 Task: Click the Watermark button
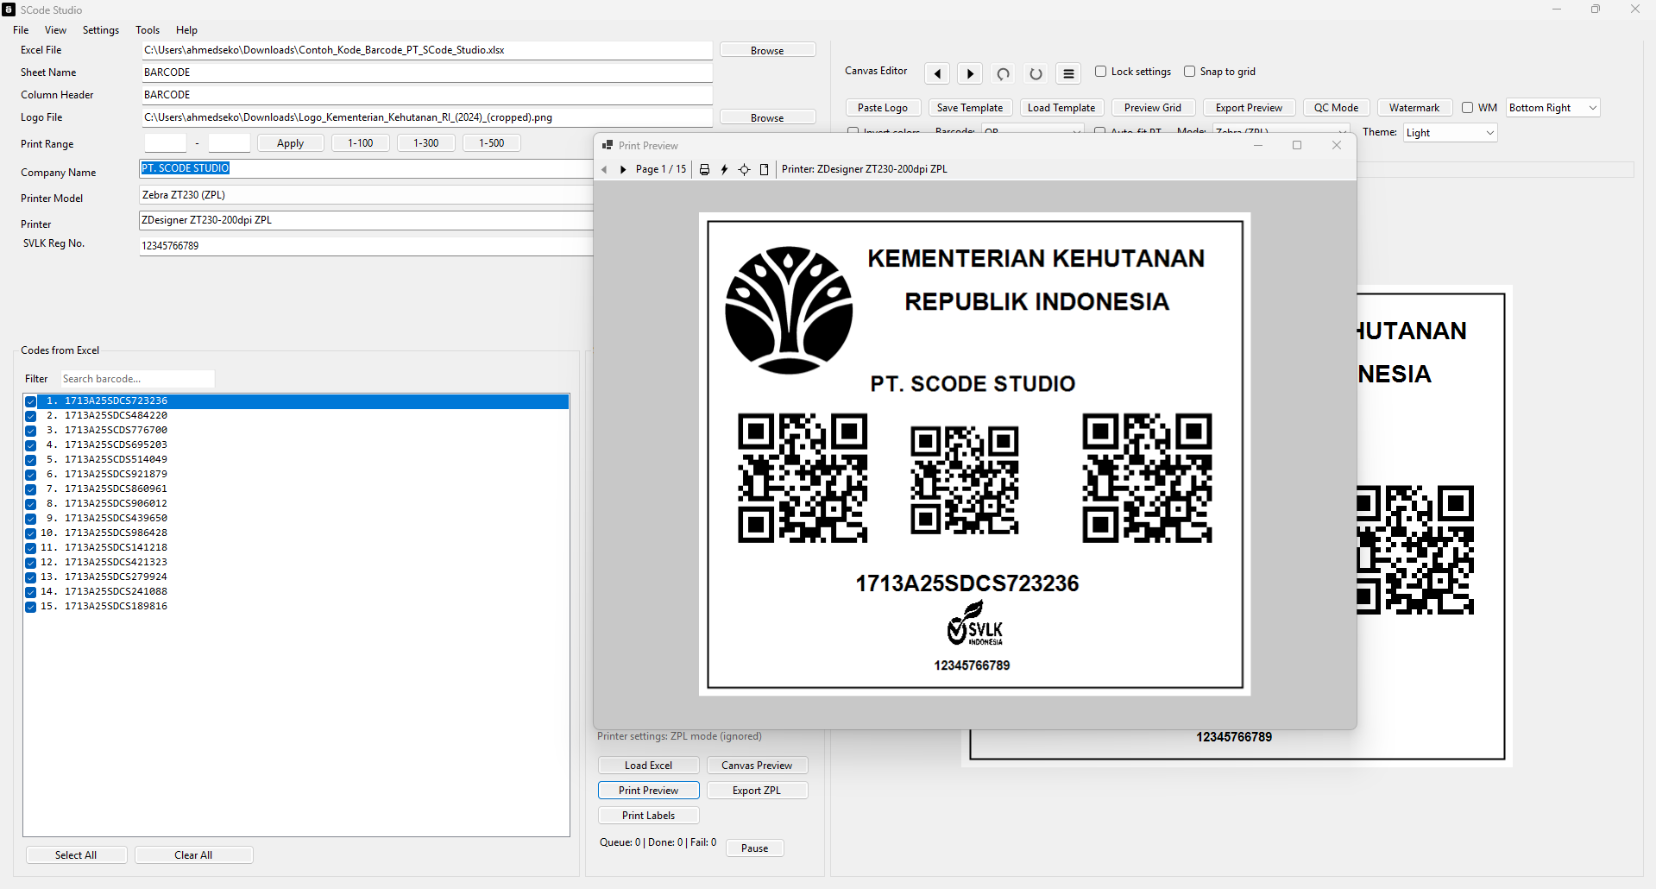pos(1414,108)
